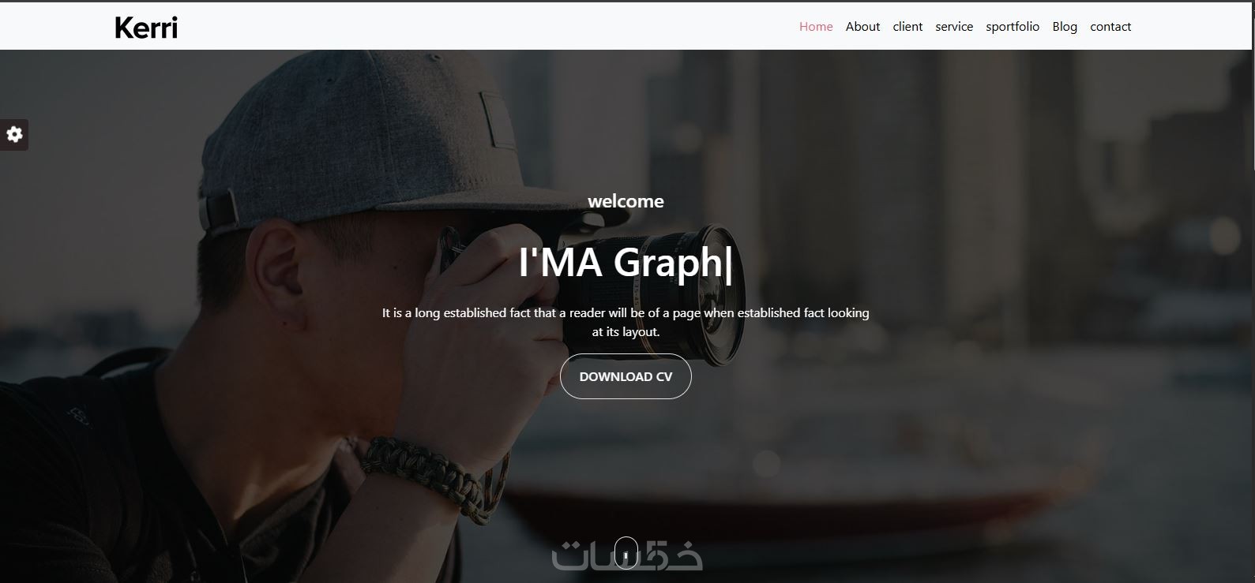The height and width of the screenshot is (583, 1255).
Task: Click the "long established fact" paragraph
Action: (626, 322)
